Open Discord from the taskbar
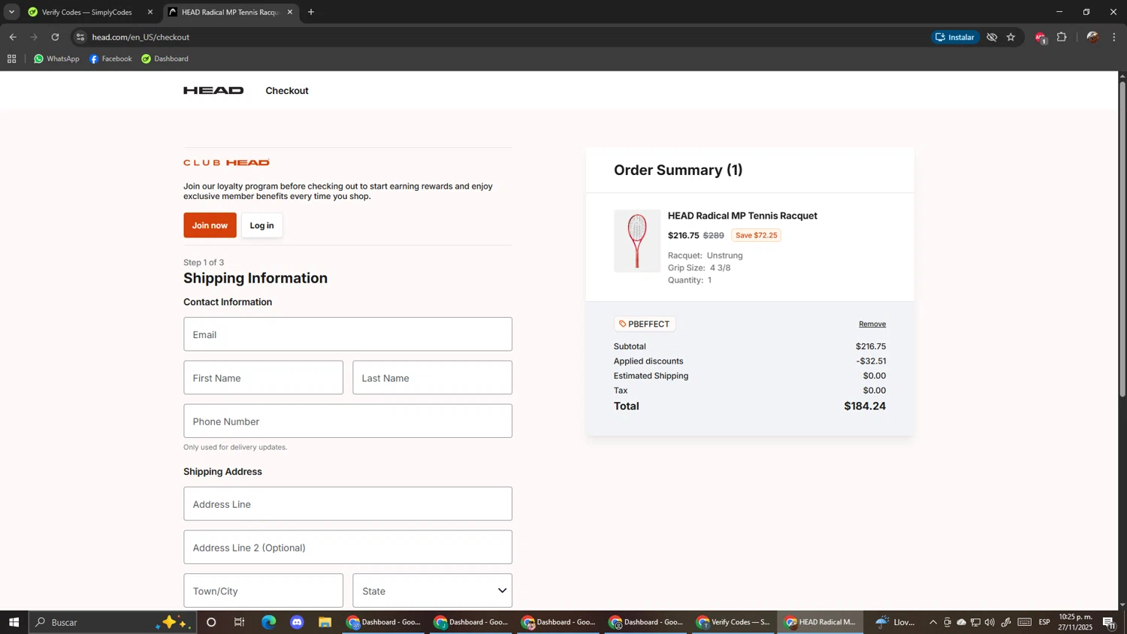 coord(297,623)
